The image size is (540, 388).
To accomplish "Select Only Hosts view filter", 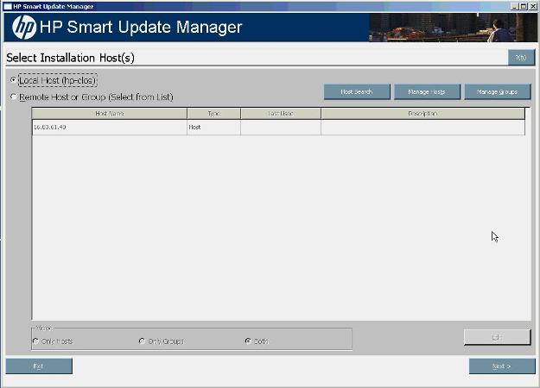I will 35,341.
